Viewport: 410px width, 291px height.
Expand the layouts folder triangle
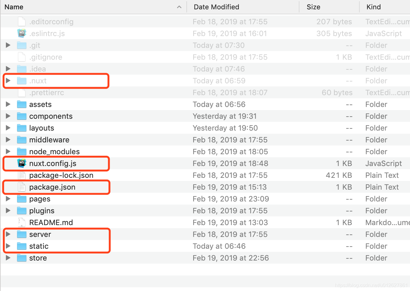pos(8,128)
